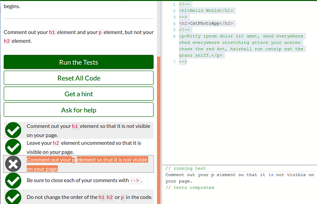Click line number 1 in editor gutter
317x204 pixels.
174,4
